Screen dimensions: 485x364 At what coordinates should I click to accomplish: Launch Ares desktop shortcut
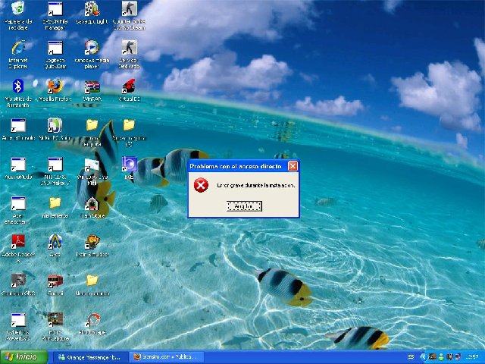click(x=55, y=241)
